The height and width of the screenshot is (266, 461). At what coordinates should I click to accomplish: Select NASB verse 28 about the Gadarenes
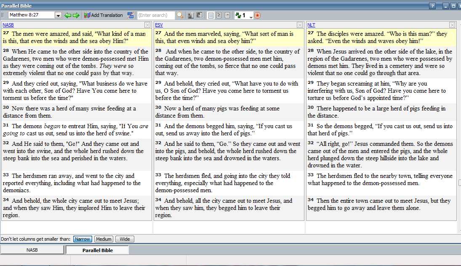pyautogui.click(x=76, y=62)
